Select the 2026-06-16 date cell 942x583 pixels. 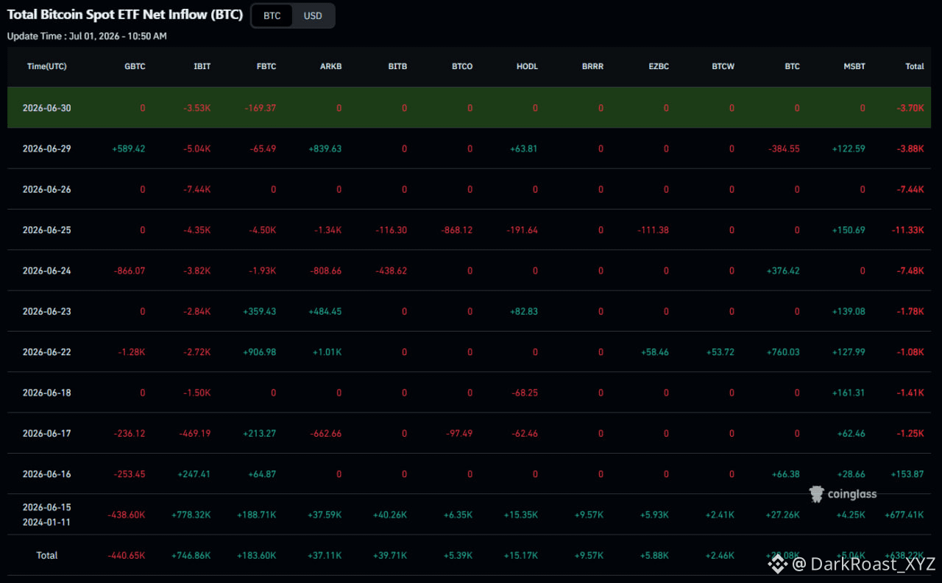(x=47, y=474)
